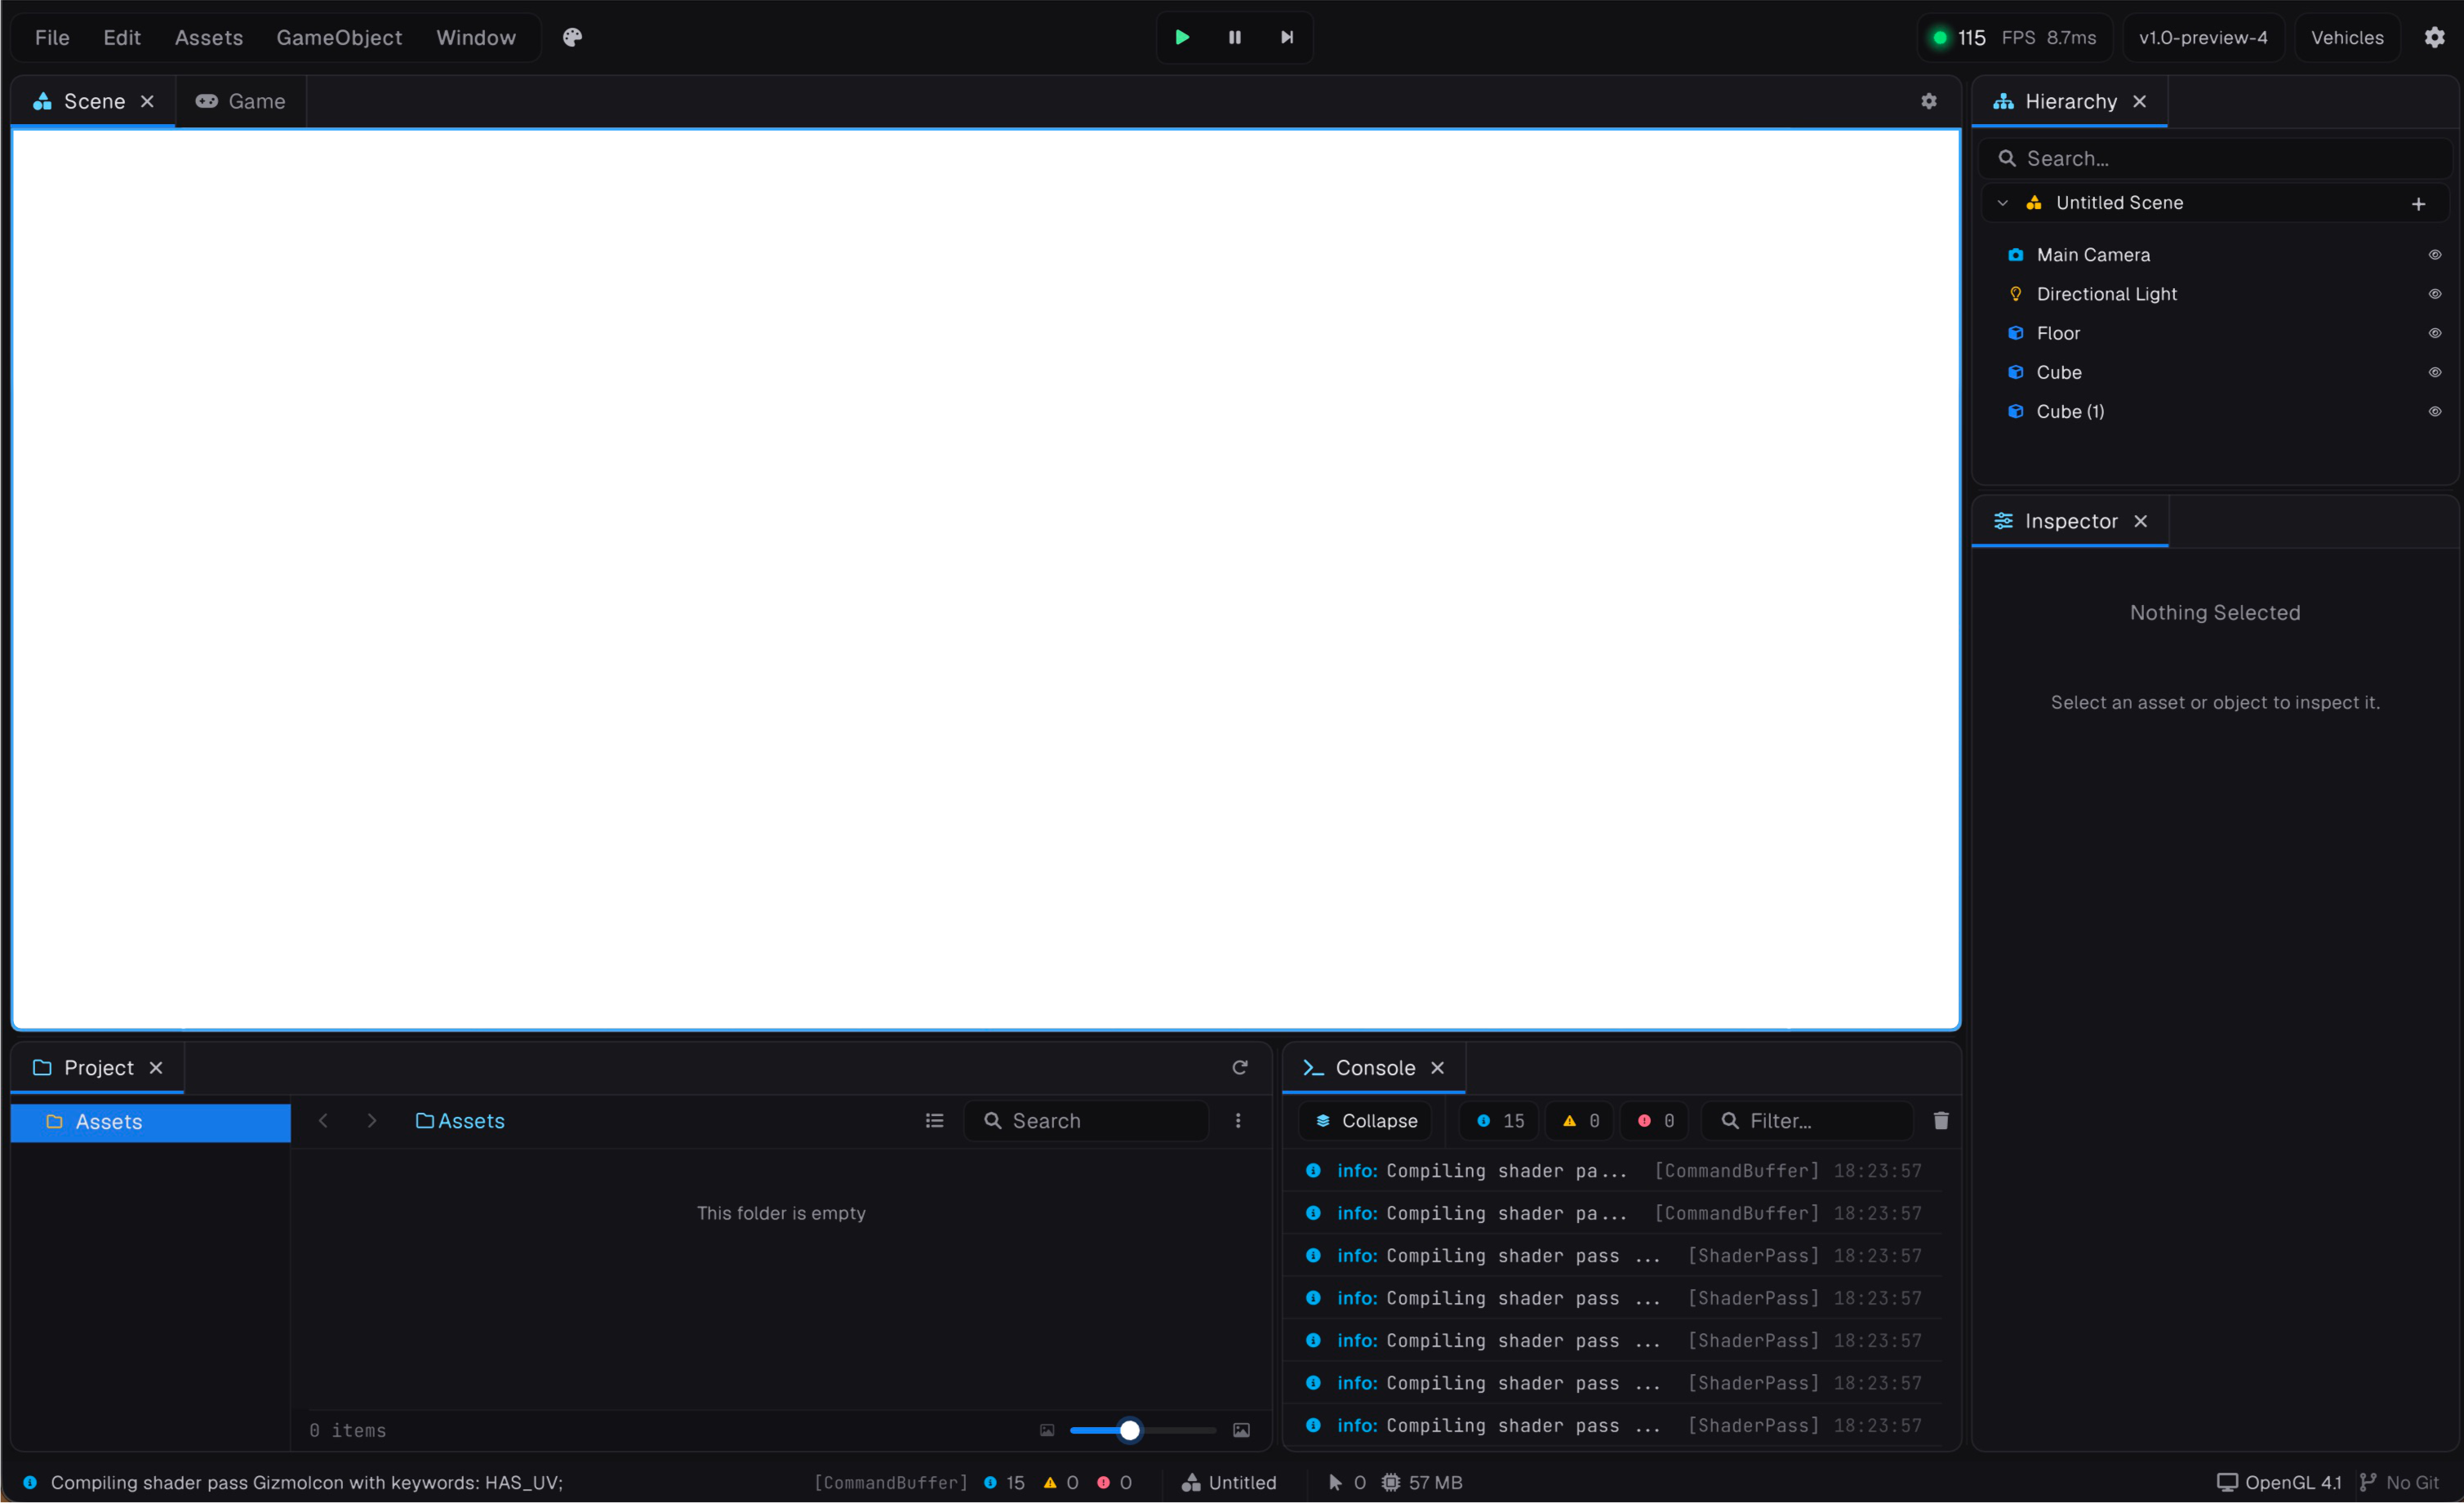Screen dimensions: 2464x1503
Task: Refresh the Project panel
Action: 1239,1068
